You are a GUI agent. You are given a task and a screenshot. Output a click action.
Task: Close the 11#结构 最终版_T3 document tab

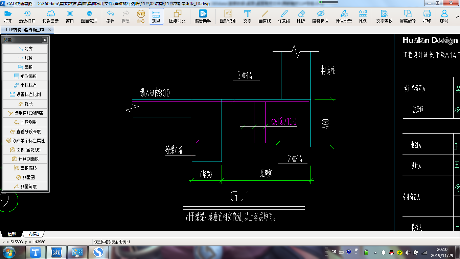pos(50,30)
